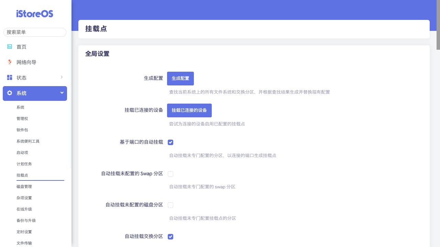
Task: Click the system gear icon
Action: pos(10,93)
